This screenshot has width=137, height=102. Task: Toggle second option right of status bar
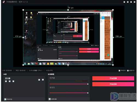point(128,70)
